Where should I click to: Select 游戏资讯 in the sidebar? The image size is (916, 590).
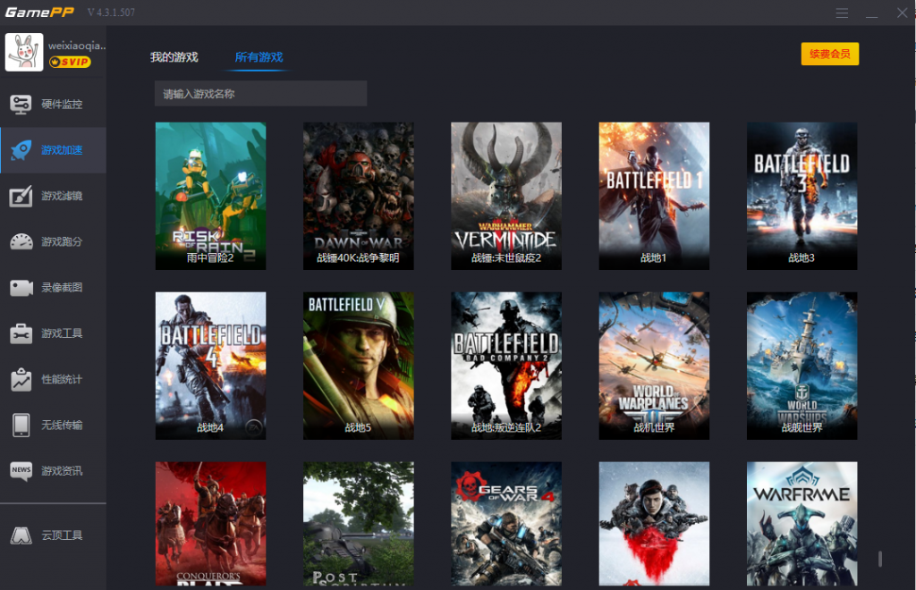62,470
